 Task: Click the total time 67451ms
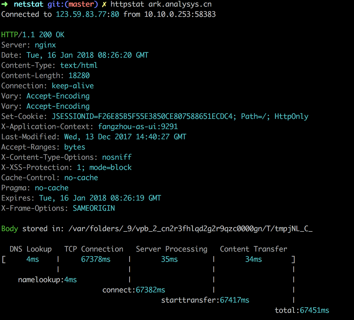[x=314, y=310]
